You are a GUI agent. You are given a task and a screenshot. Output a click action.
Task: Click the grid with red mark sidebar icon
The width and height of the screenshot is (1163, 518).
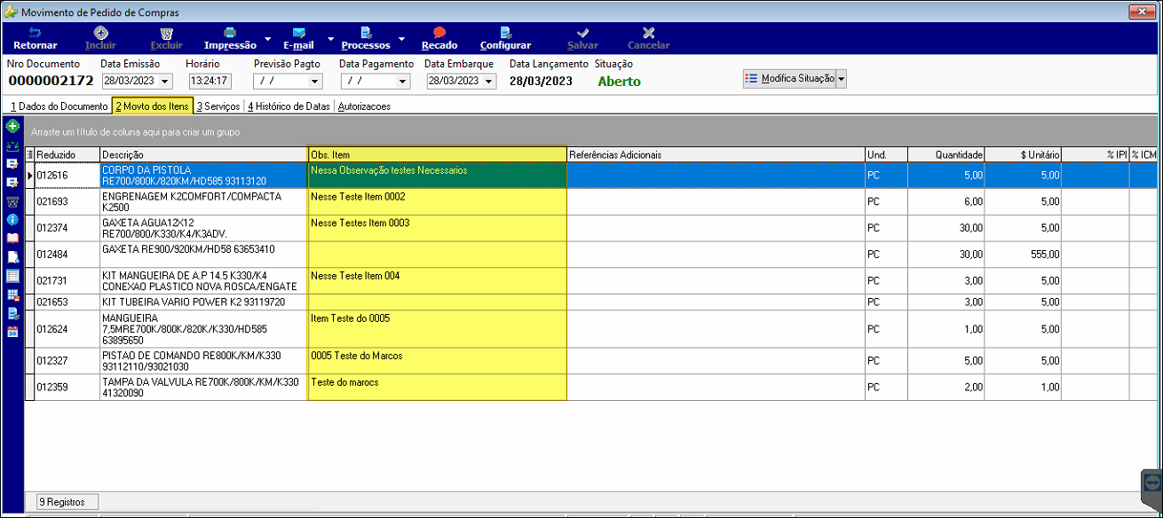click(12, 294)
